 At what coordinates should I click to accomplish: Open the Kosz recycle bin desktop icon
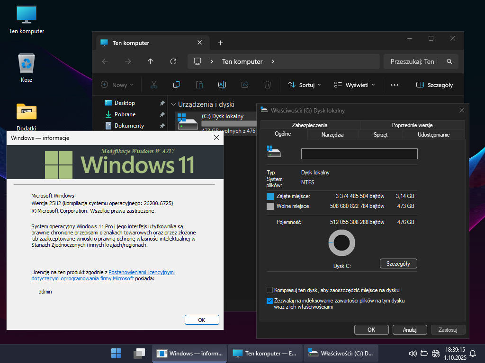[x=27, y=64]
